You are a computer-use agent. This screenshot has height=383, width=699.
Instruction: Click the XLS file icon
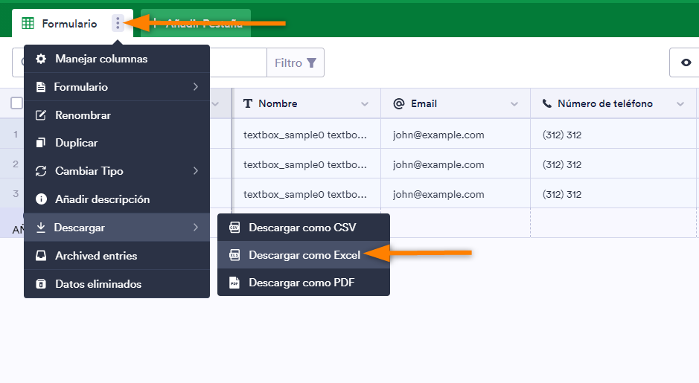point(234,255)
